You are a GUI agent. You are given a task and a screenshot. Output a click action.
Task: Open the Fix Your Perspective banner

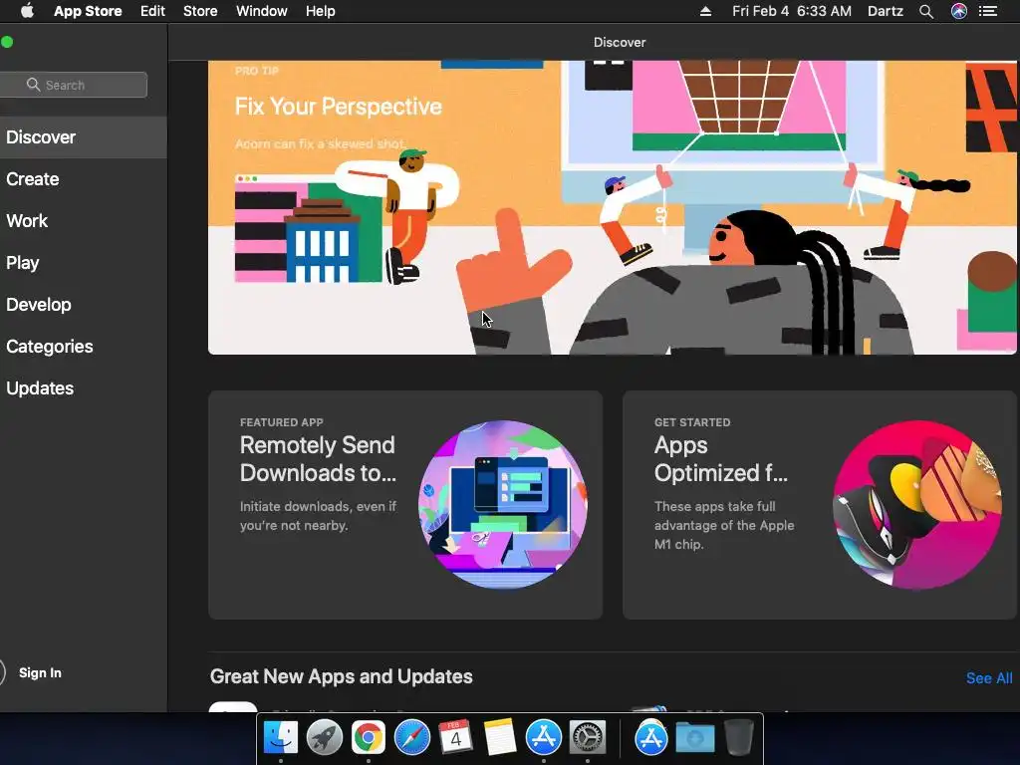pyautogui.click(x=612, y=207)
